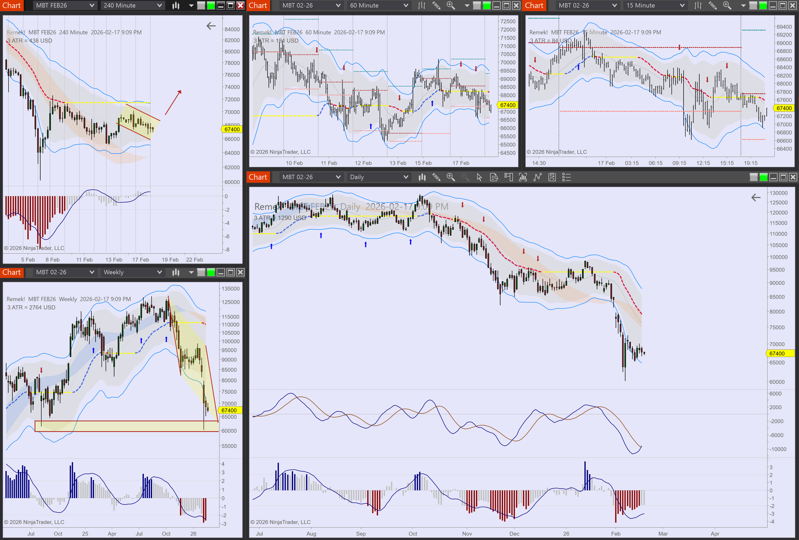Toggle gray interval link on Daily chart
This screenshot has height=540, width=799.
click(x=753, y=177)
